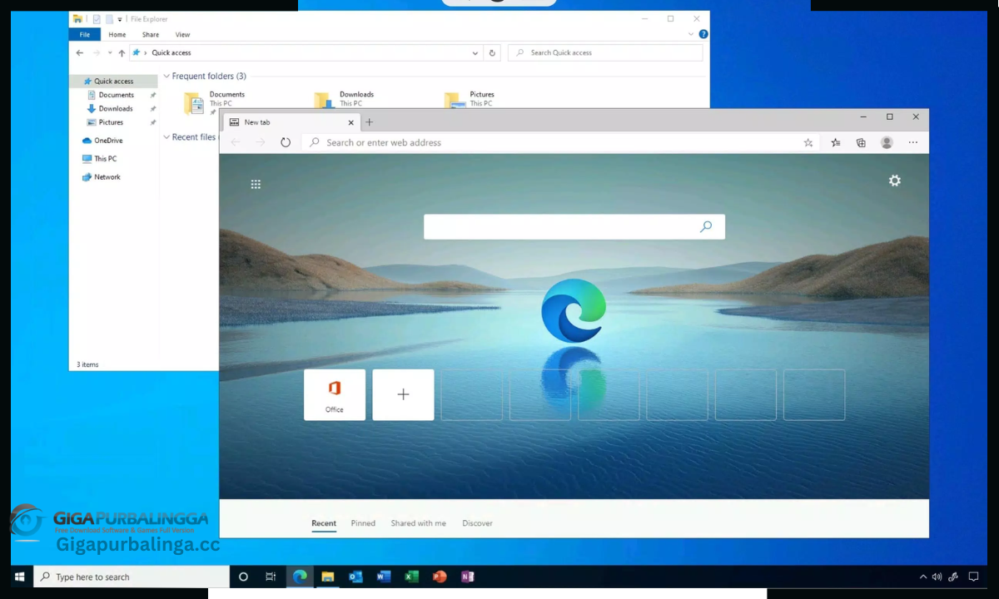Open the Windows Start menu
The image size is (999, 599).
tap(20, 577)
